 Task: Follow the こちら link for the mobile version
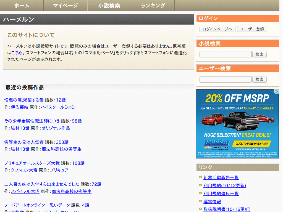point(17,53)
